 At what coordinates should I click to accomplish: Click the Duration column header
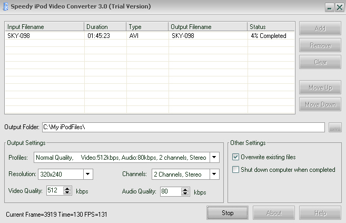(105, 27)
